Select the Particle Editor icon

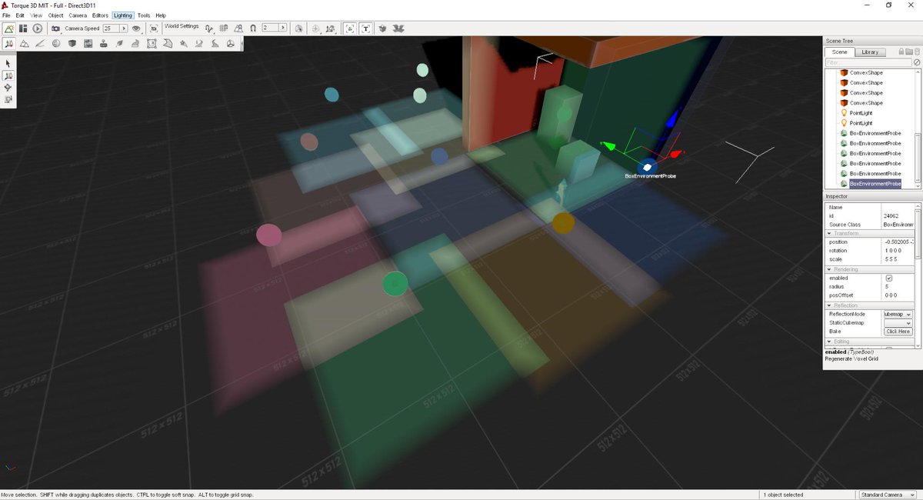[184, 43]
